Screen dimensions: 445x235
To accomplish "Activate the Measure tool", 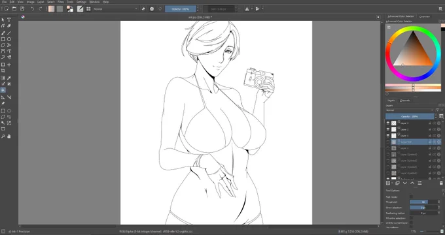I will point(9,97).
